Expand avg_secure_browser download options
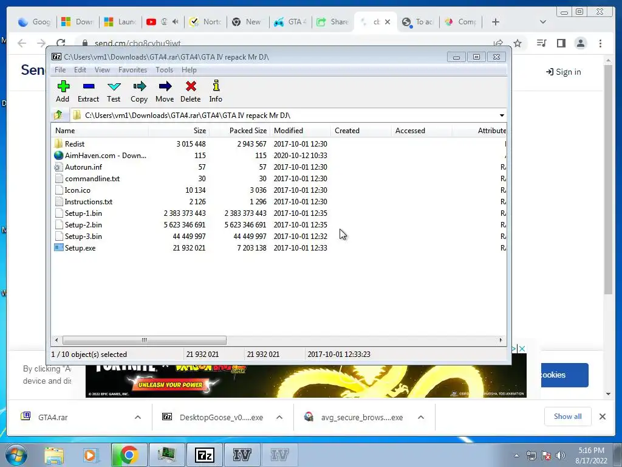Viewport: 622px width, 467px height. tap(421, 417)
